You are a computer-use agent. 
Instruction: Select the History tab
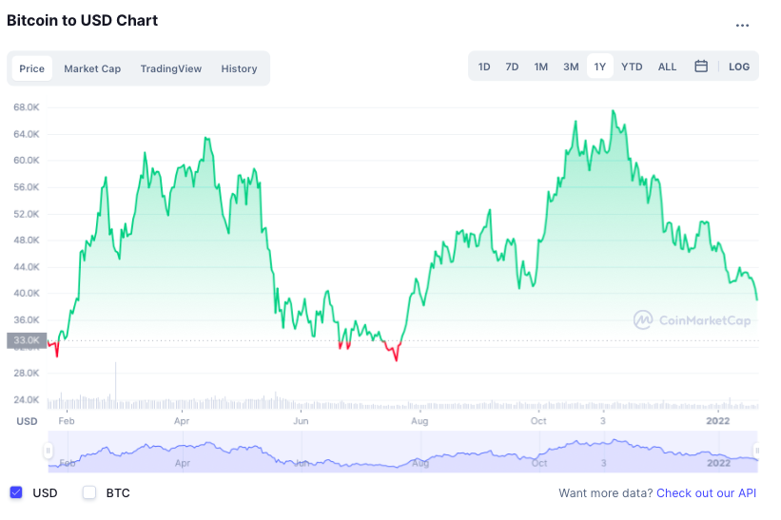click(239, 68)
